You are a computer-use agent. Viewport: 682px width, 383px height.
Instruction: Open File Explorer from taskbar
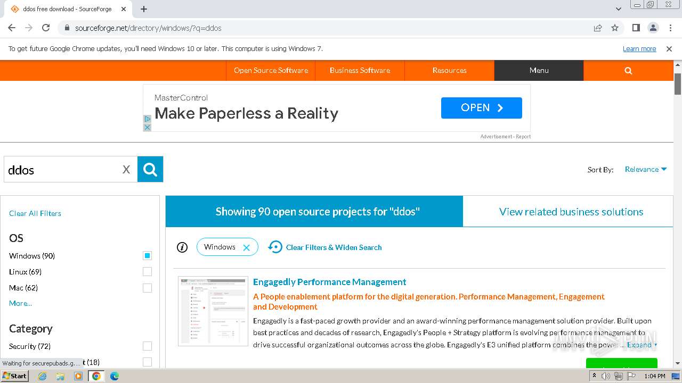[60, 376]
